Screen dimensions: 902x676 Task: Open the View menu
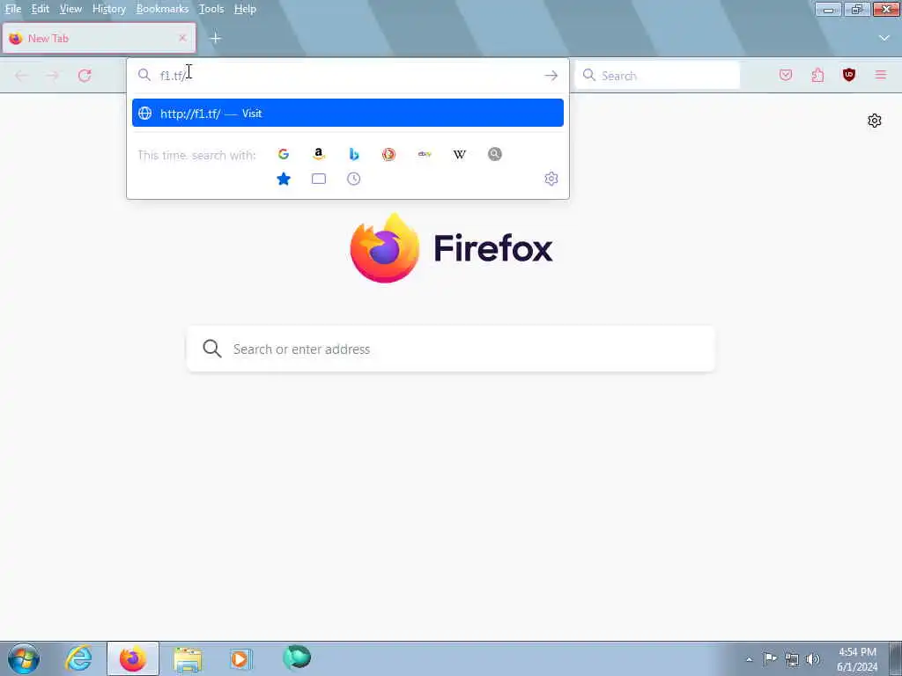70,9
